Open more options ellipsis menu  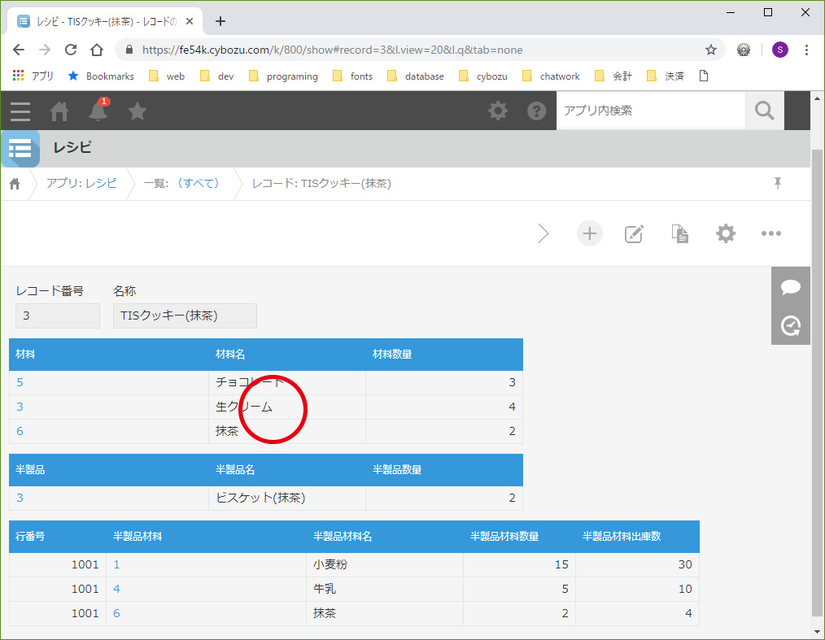tap(770, 233)
